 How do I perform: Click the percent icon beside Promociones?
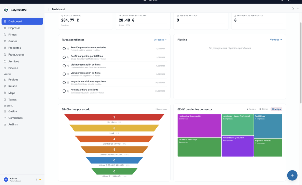pos(5,54)
